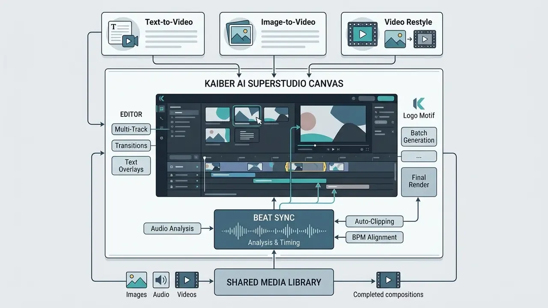This screenshot has width=548, height=308.
Task: Open the gear settings icon in editor sidebar
Action: pos(161,138)
